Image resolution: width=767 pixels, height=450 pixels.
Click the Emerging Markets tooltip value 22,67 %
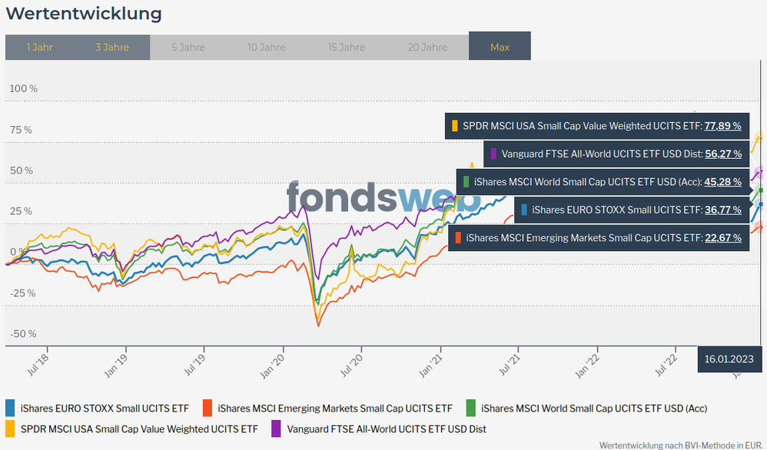point(723,238)
